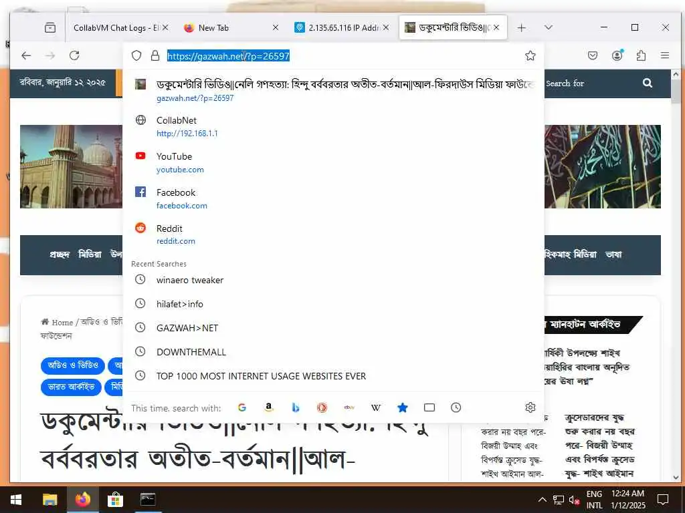The height and width of the screenshot is (513, 685).
Task: Search this time with DuckDuckGo
Action: (x=322, y=407)
